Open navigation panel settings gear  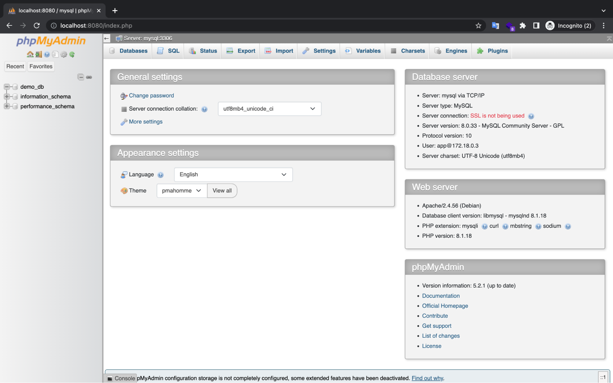[64, 54]
